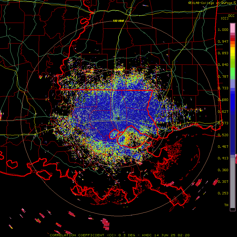
Task: Select the 1.000 scale value
Action: [x=223, y=29]
